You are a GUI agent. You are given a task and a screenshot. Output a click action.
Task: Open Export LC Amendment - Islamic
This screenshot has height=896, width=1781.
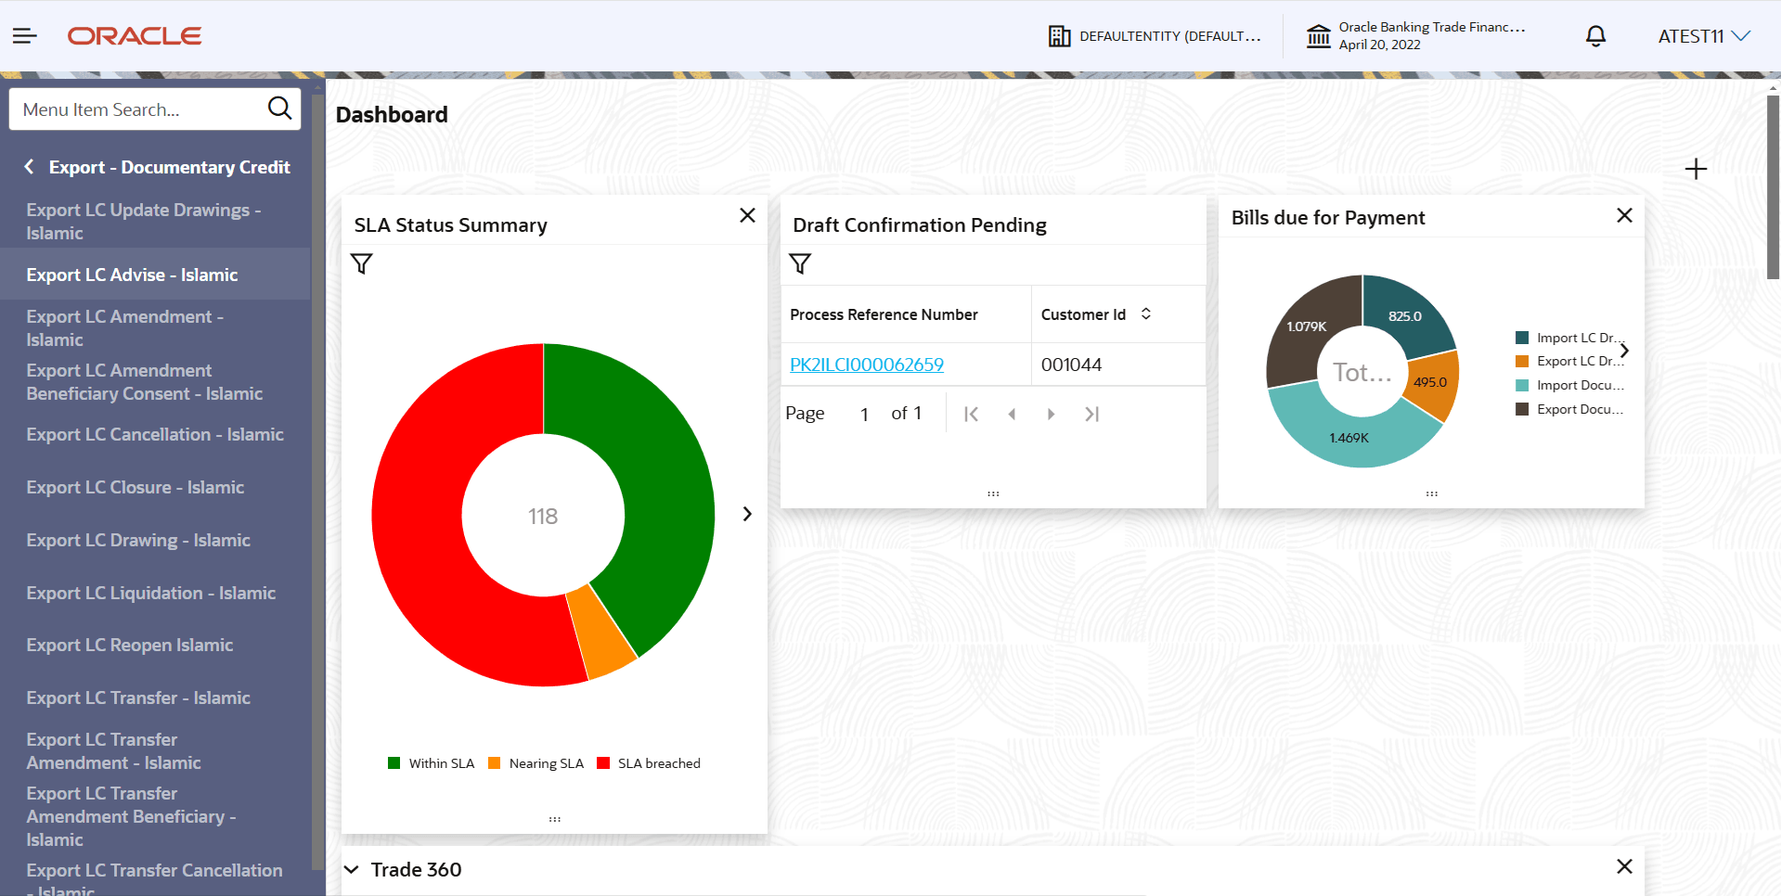pos(155,328)
